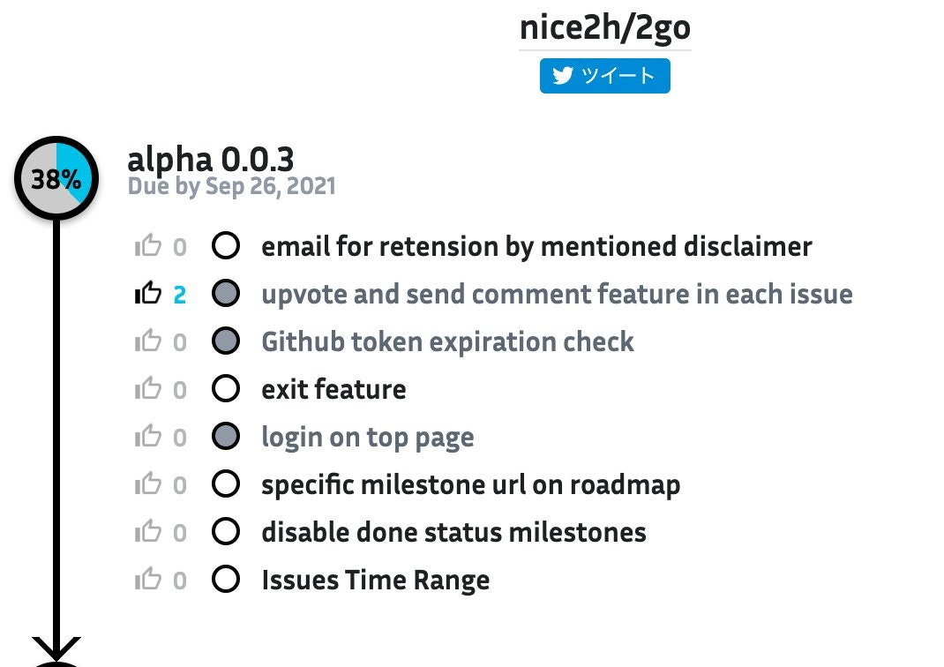The image size is (944, 667).
Task: Click thumbs-up beside 'exit feature'
Action: (x=148, y=389)
